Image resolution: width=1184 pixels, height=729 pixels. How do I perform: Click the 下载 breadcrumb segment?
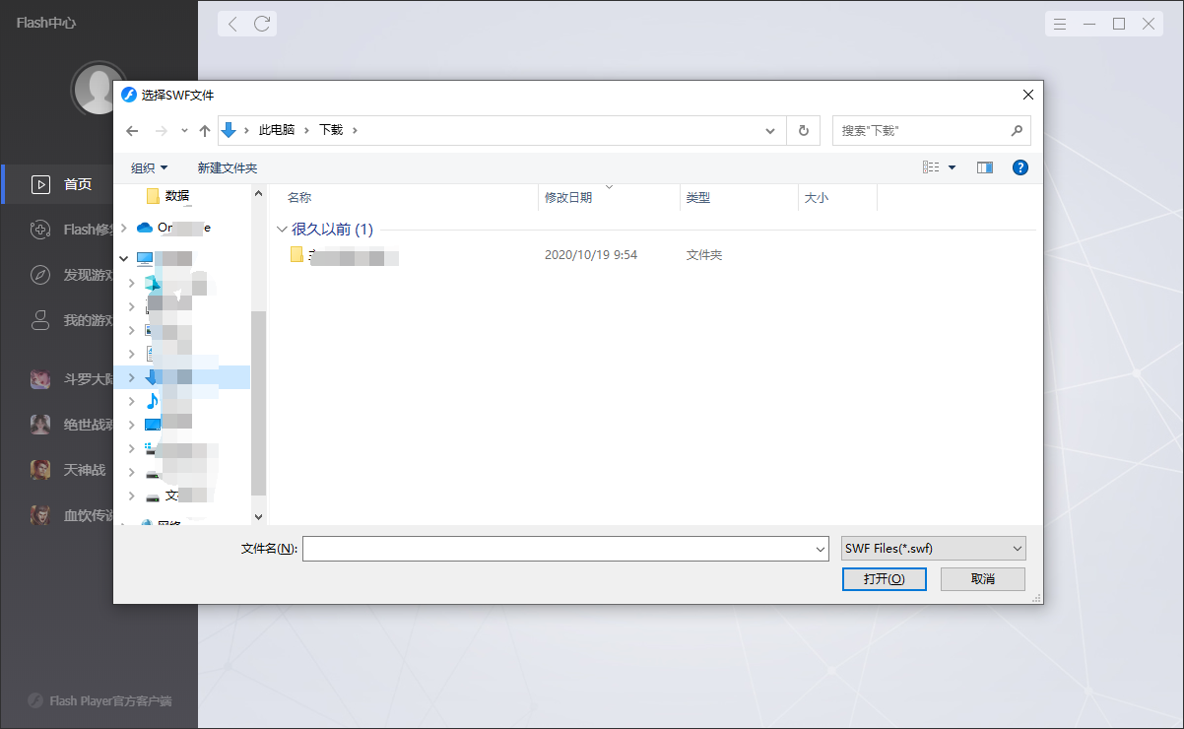331,130
